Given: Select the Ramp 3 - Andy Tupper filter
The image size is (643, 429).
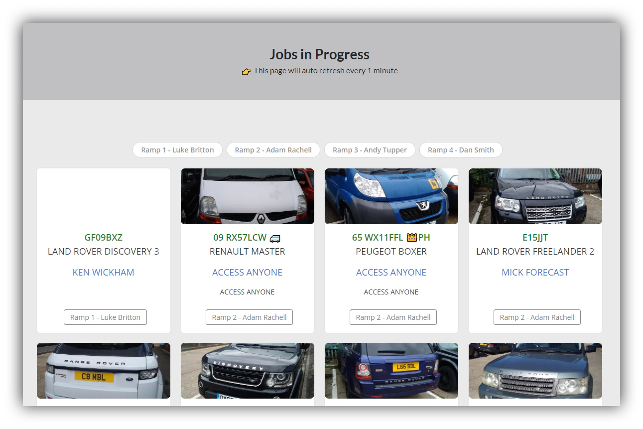Looking at the screenshot, I should point(370,150).
